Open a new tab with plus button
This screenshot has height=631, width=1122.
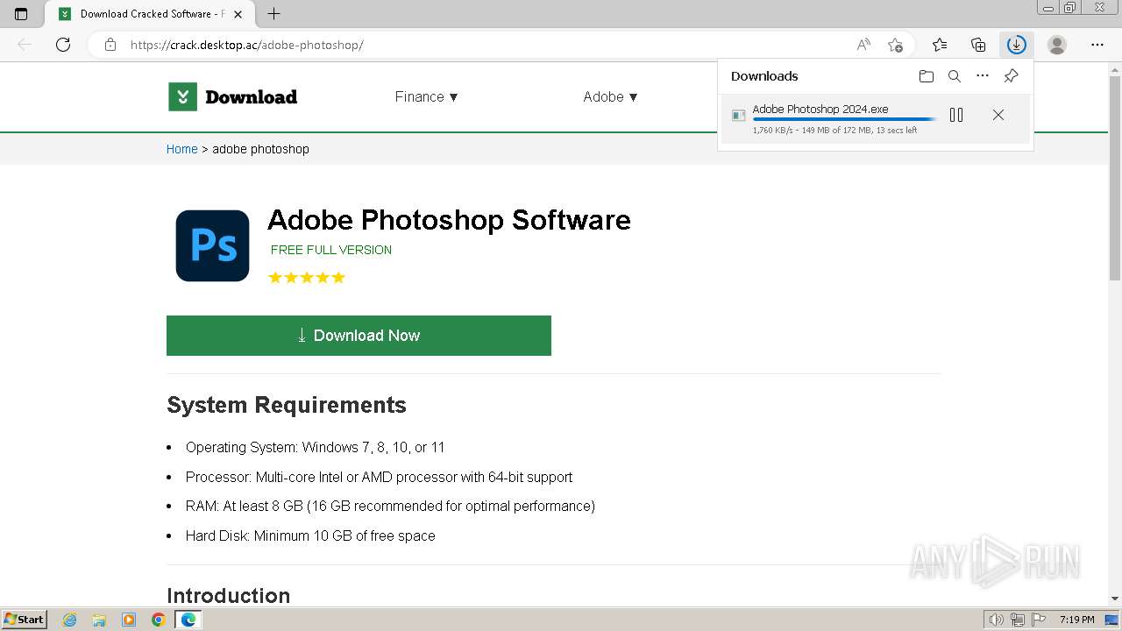pyautogui.click(x=273, y=14)
